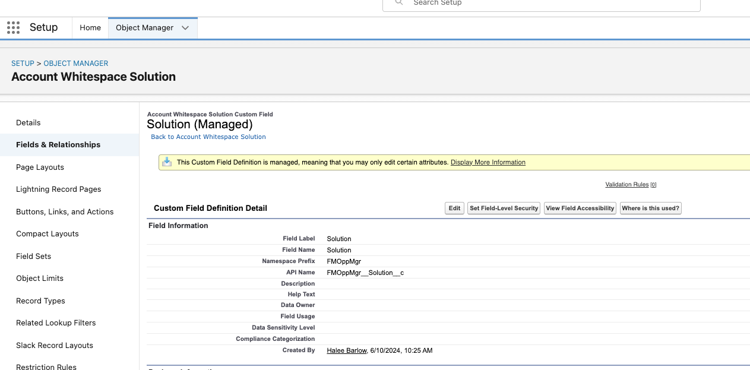Click SETUP breadcrumb link

[x=23, y=64]
